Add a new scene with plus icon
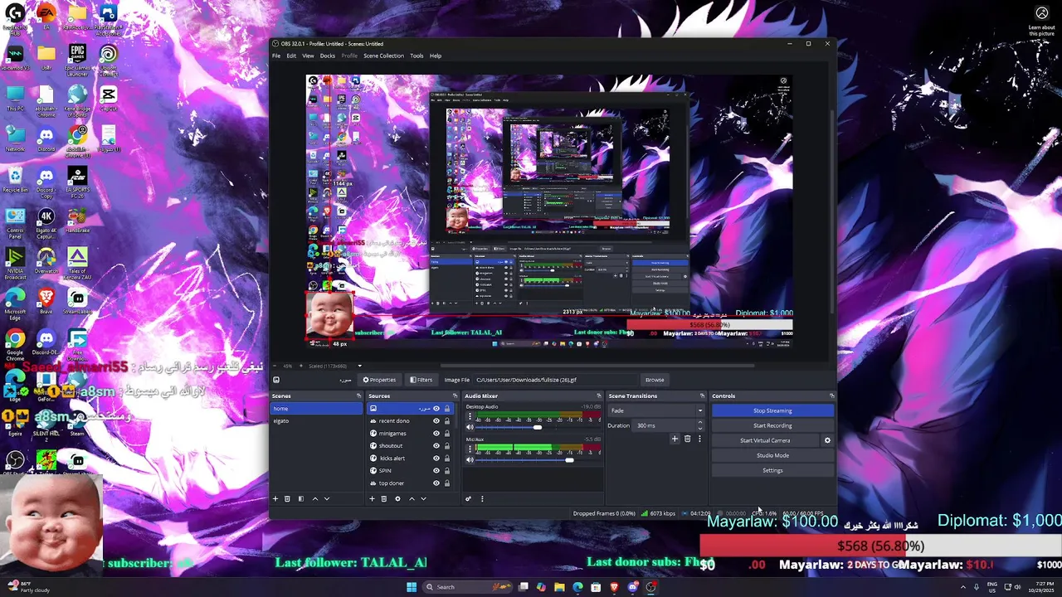This screenshot has height=597, width=1062. coord(275,498)
